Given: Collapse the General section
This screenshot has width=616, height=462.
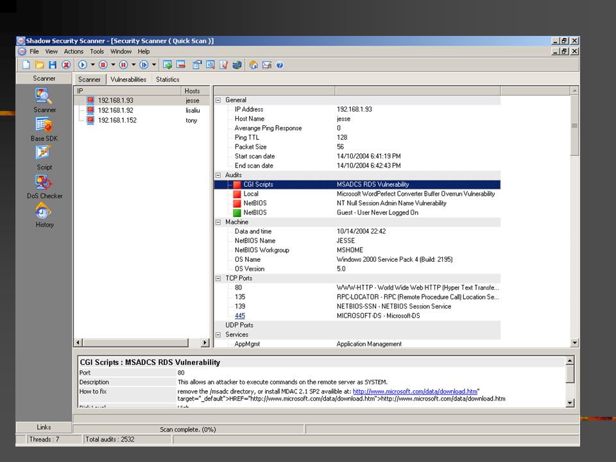Looking at the screenshot, I should tap(218, 100).
